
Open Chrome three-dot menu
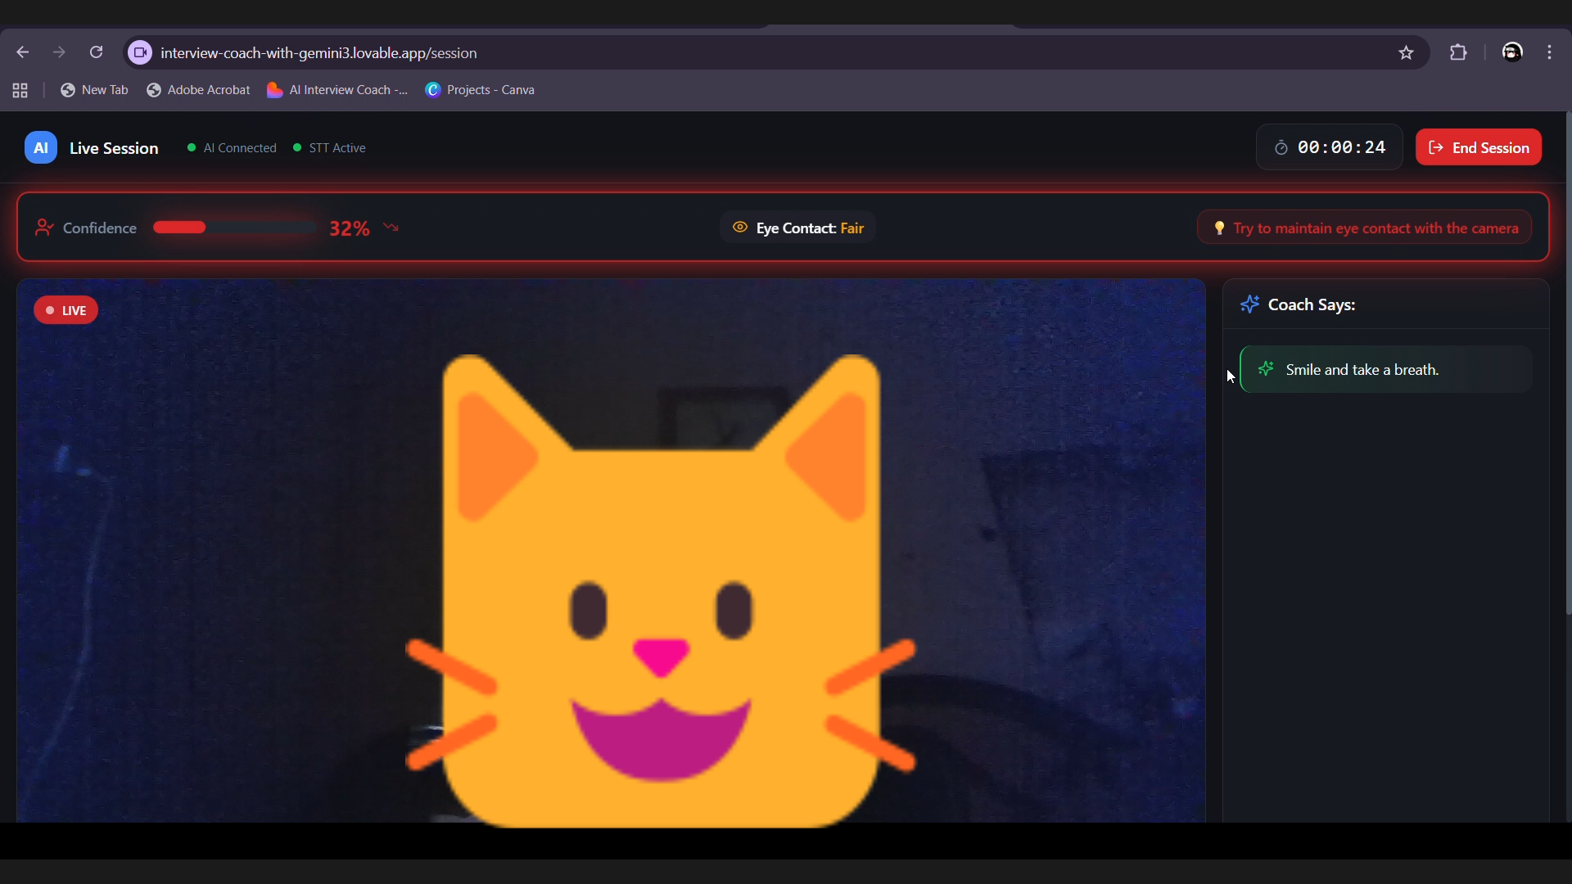(x=1550, y=52)
